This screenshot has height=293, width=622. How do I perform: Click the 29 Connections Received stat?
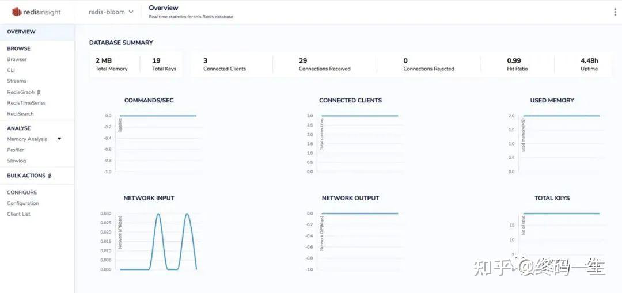tap(324, 64)
